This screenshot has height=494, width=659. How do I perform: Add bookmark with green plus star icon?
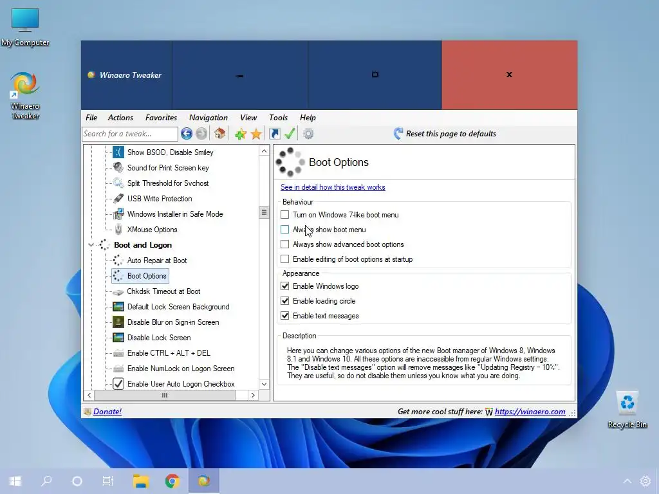point(241,134)
